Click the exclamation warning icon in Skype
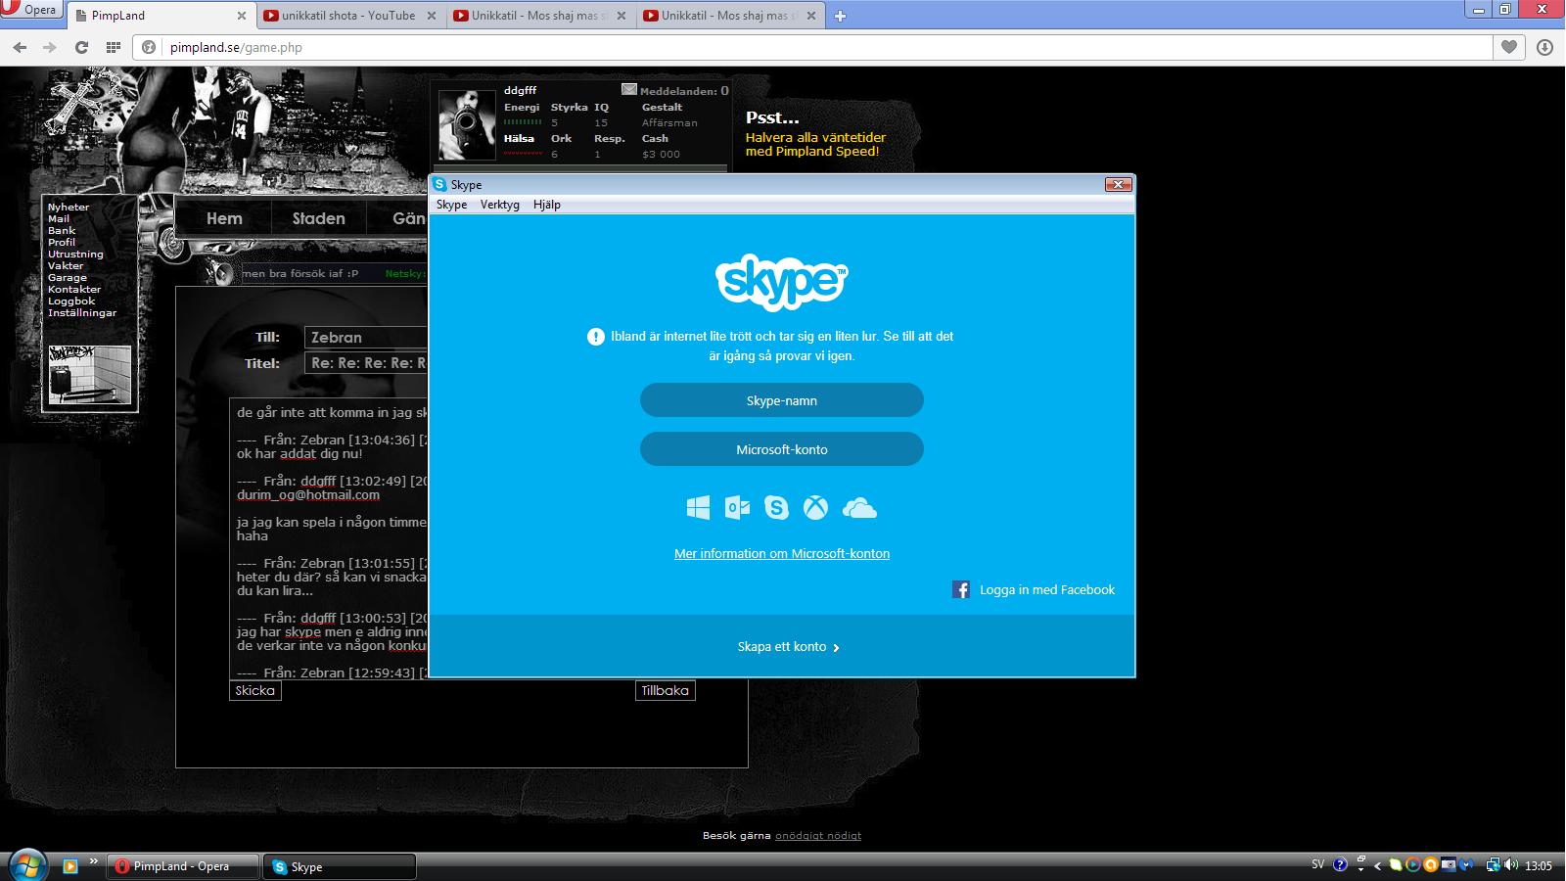The height and width of the screenshot is (881, 1566). click(595, 337)
